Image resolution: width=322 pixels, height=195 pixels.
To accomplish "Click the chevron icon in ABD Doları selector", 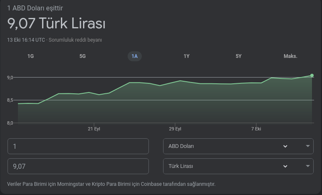I will coord(285,146).
